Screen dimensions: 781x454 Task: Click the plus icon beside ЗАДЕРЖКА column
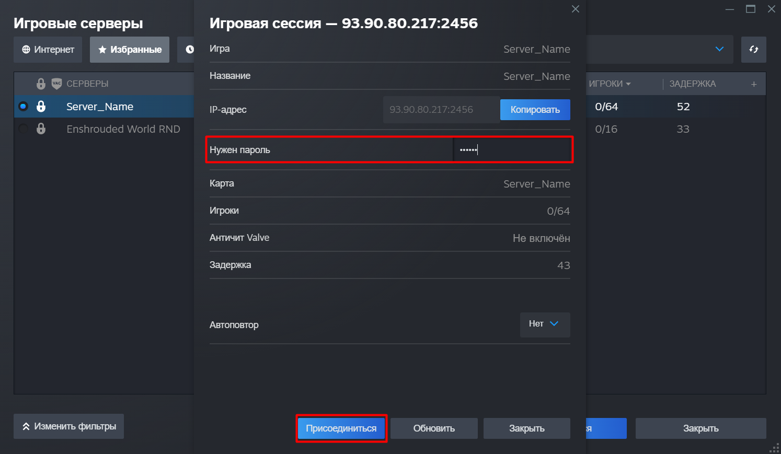point(754,84)
